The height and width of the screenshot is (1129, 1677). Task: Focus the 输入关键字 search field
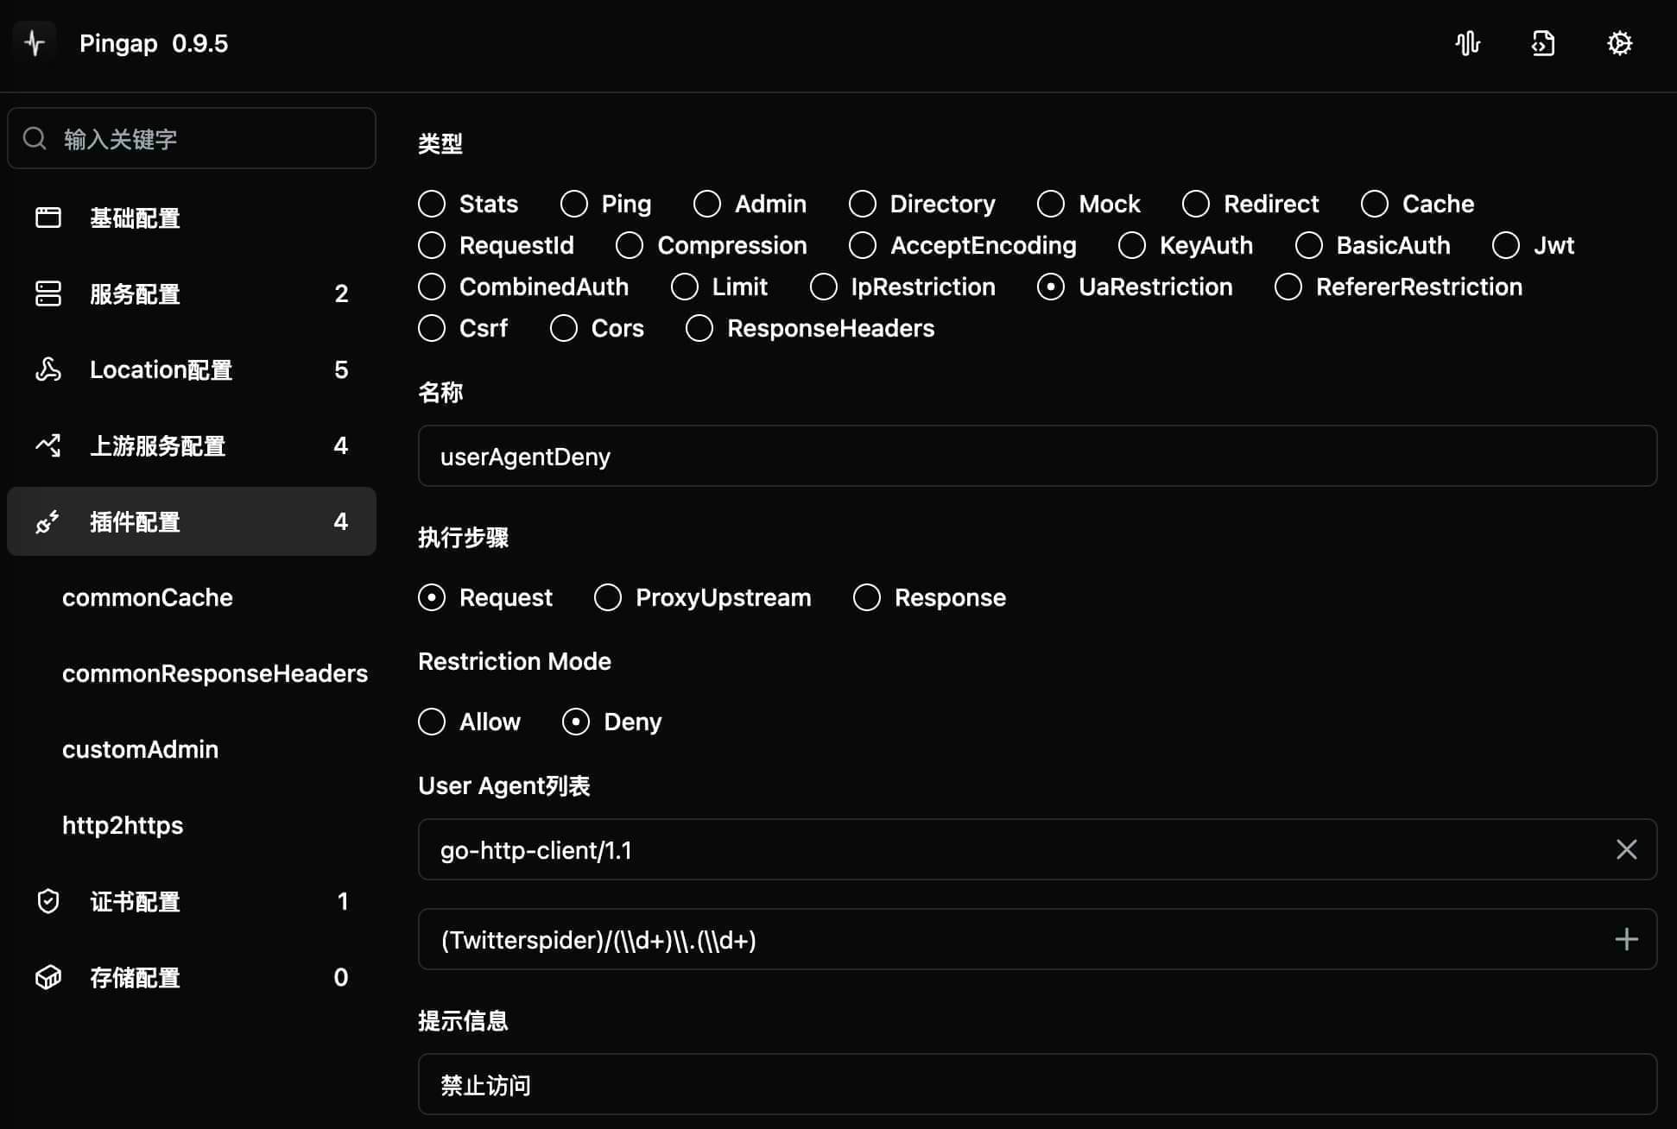pos(192,138)
